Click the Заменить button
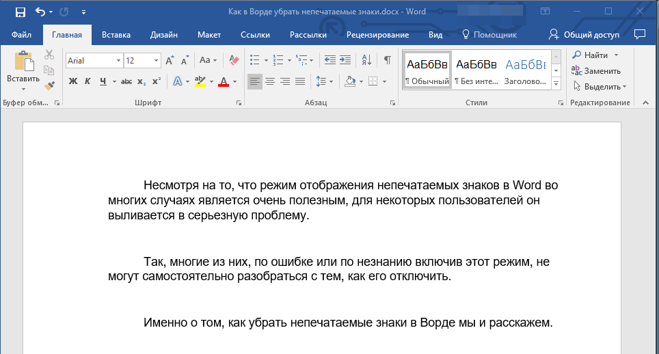The height and width of the screenshot is (354, 659). click(596, 70)
